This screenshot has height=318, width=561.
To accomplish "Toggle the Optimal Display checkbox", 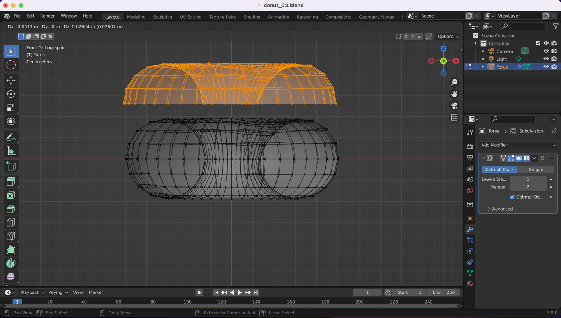I will [512, 197].
